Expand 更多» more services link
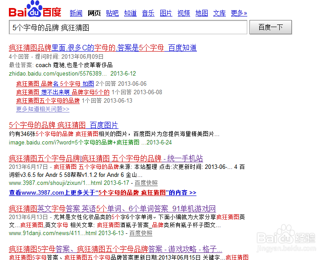Image resolution: width=335 pixels, height=260 pixels. [x=239, y=13]
